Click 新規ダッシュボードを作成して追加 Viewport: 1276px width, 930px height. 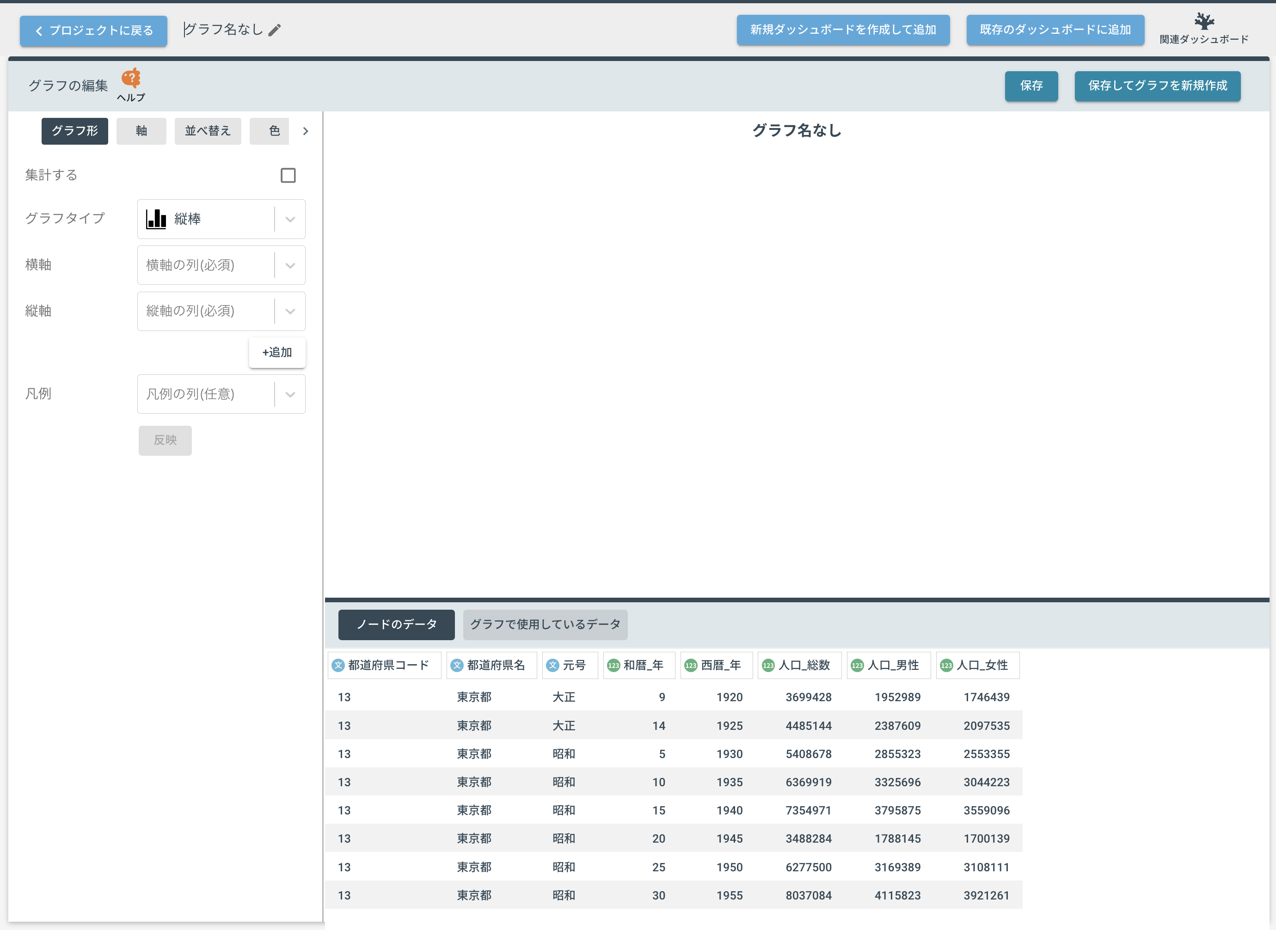(x=843, y=30)
